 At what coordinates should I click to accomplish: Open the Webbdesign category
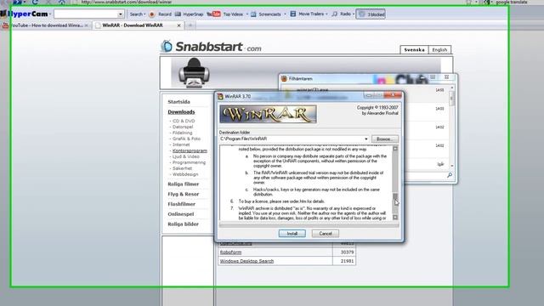click(x=185, y=174)
